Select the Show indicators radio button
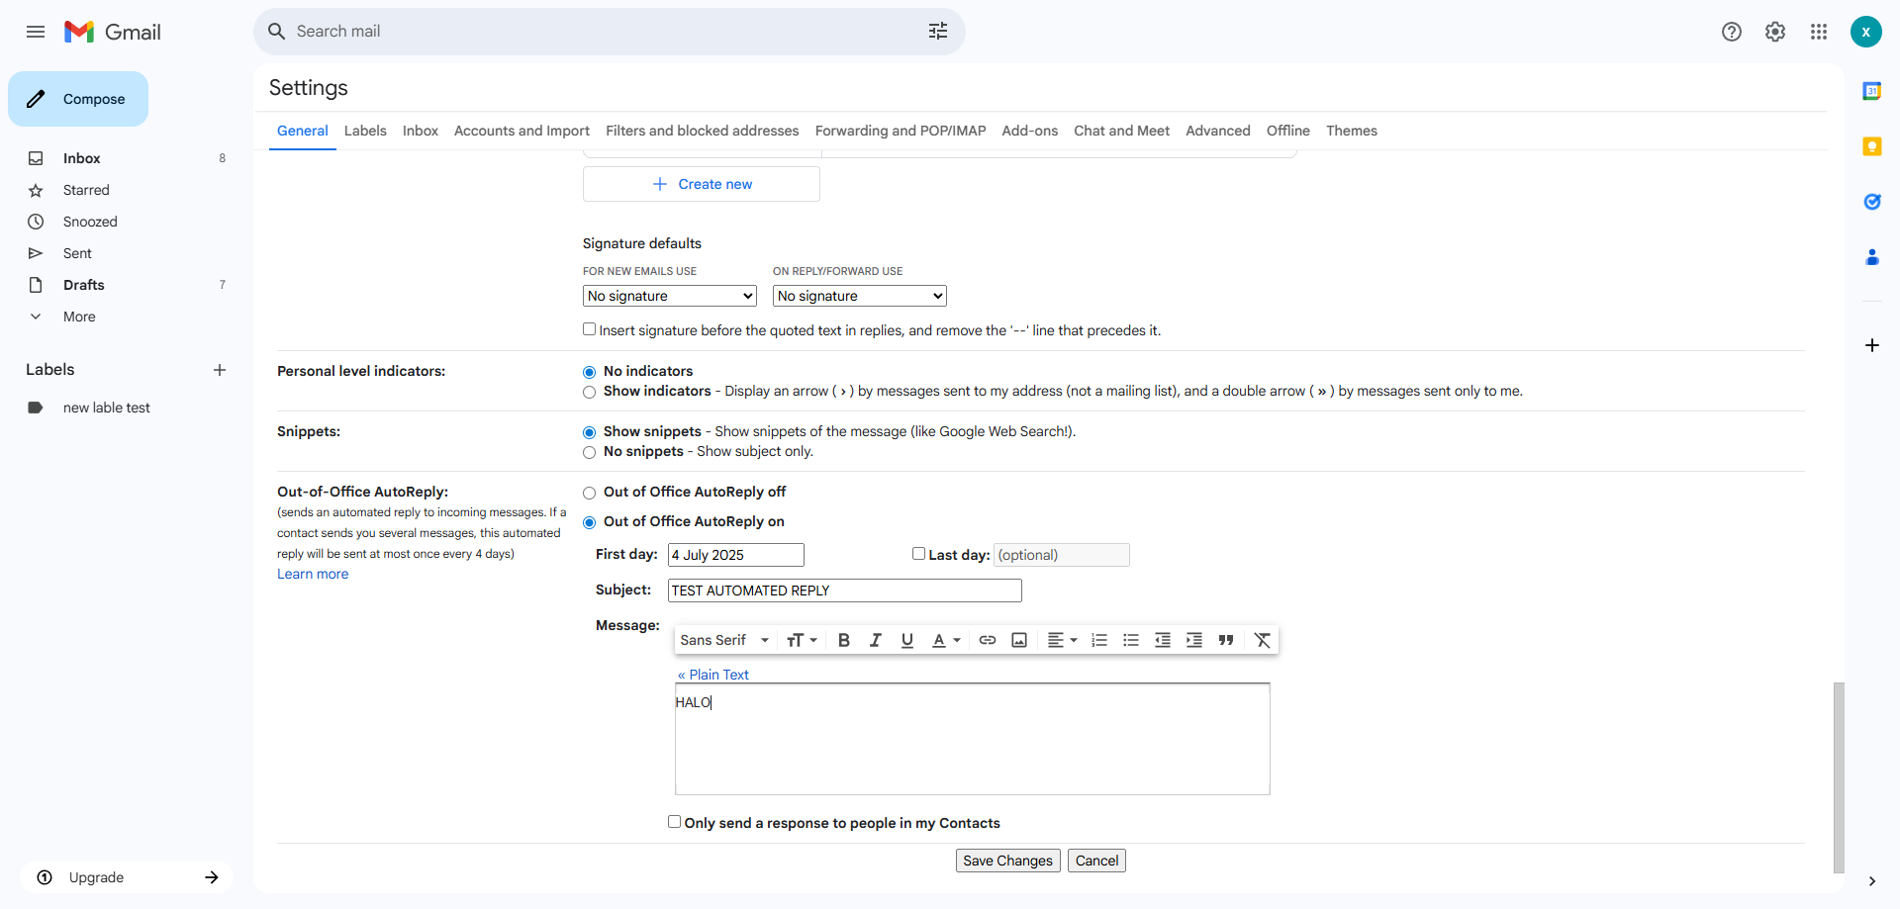The image size is (1900, 909). (x=590, y=393)
